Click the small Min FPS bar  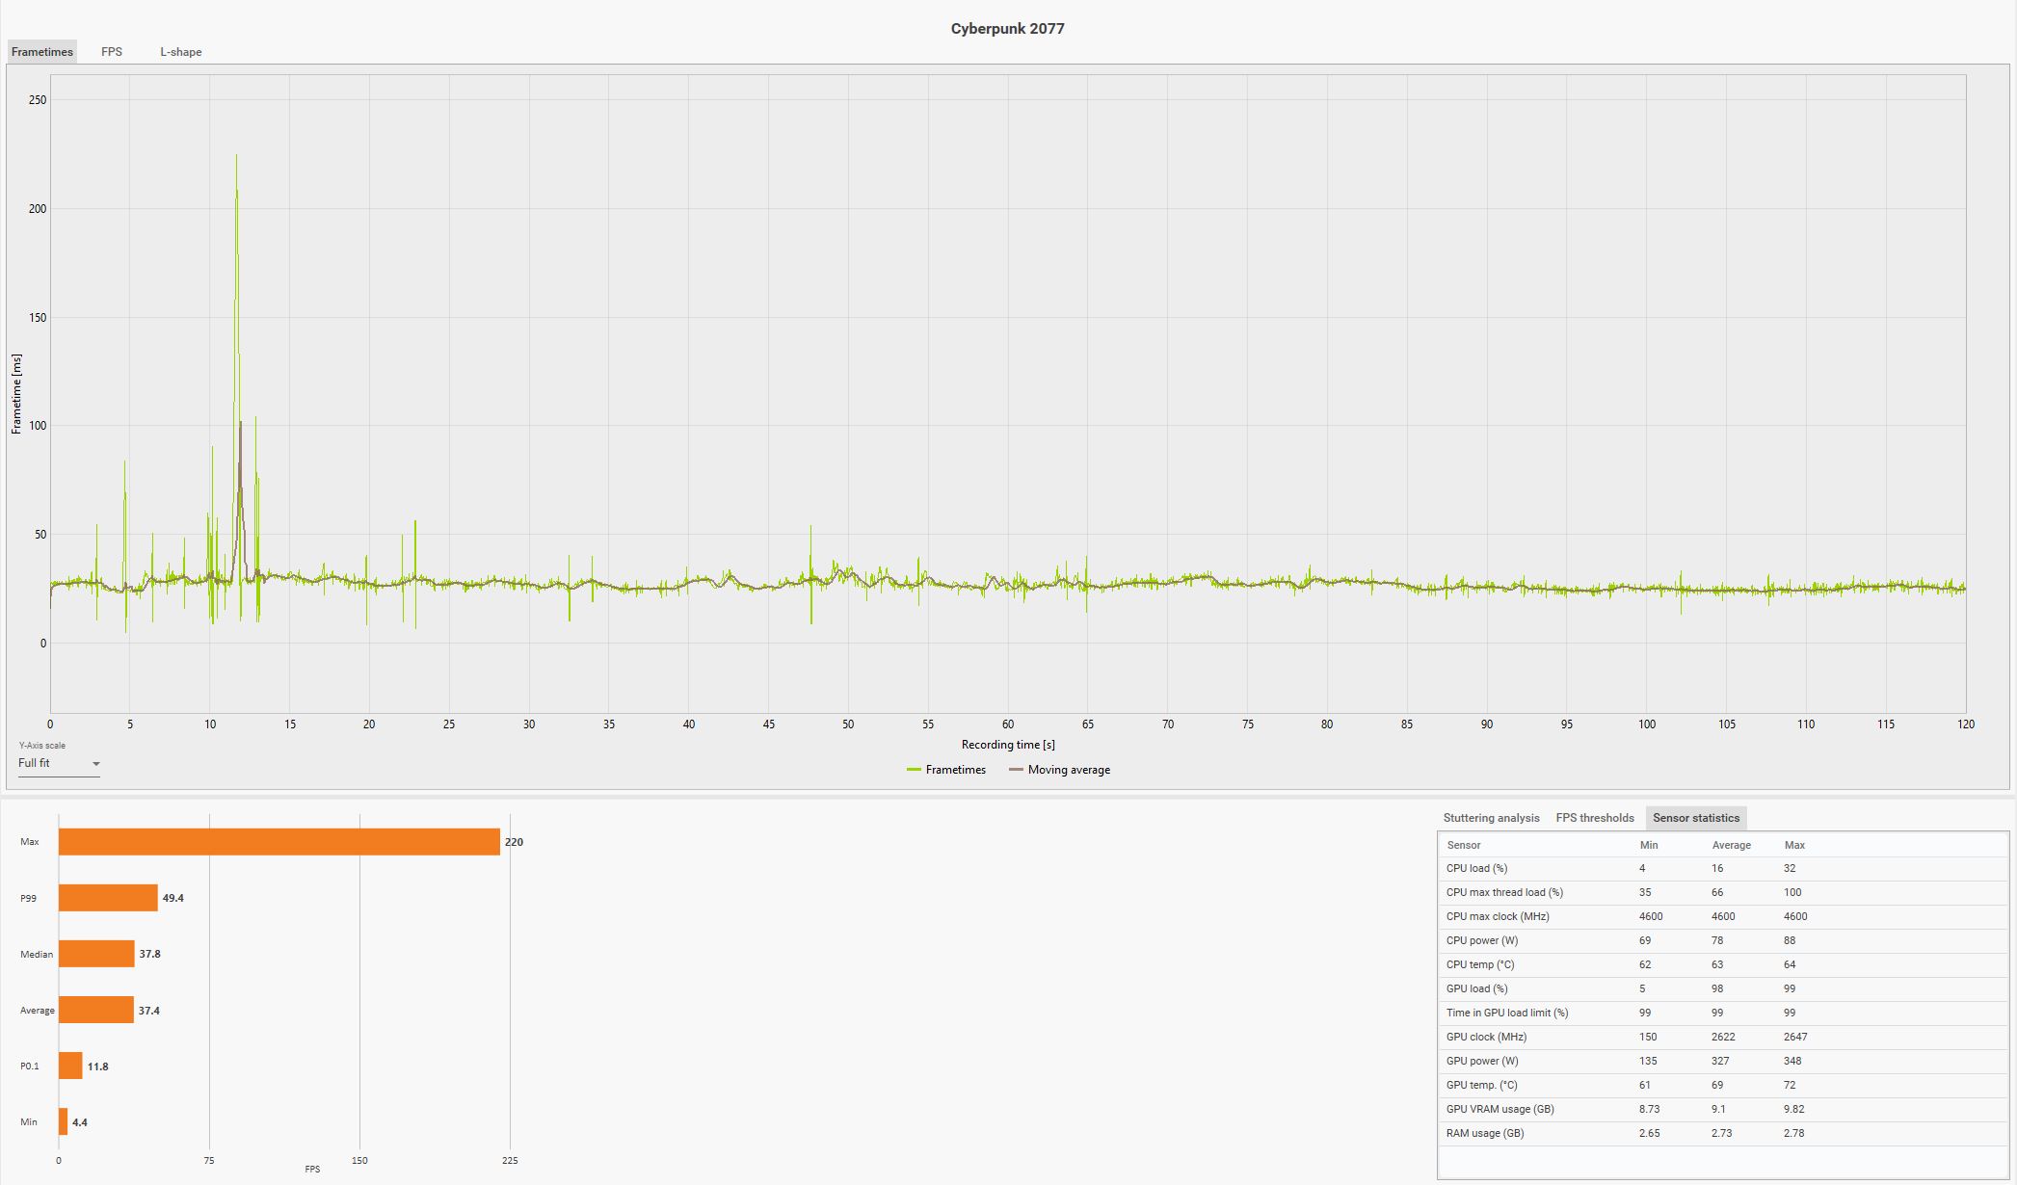click(63, 1122)
